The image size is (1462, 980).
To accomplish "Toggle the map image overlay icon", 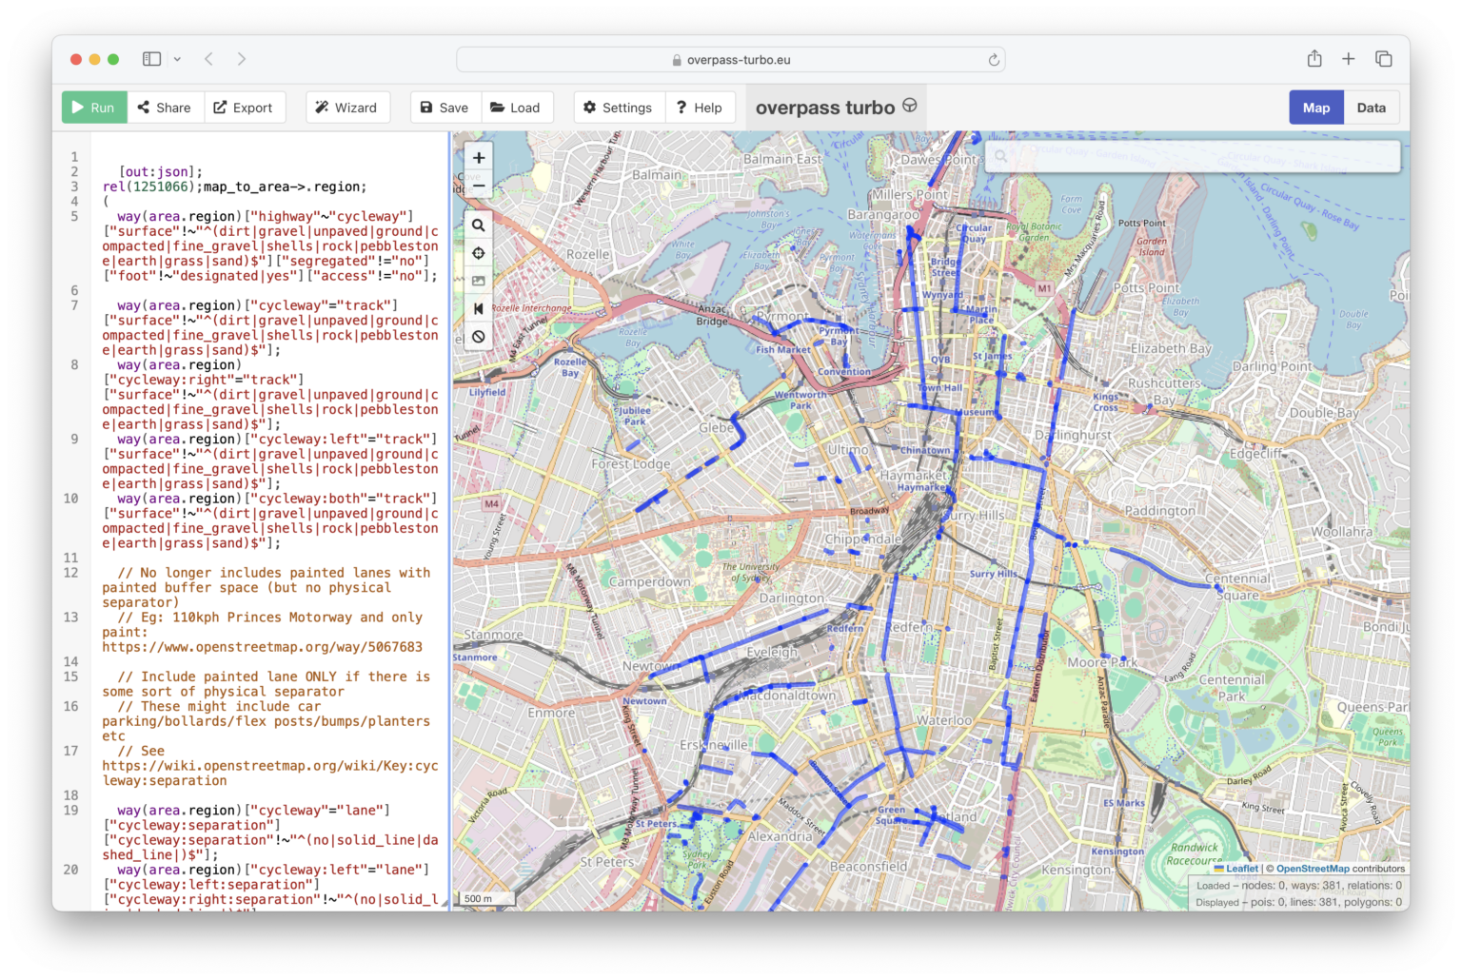I will [x=479, y=281].
